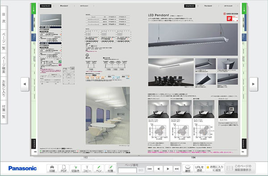Click the GOOD DESIGN award mark

click(231, 14)
